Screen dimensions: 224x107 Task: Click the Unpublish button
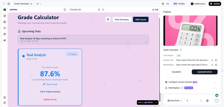pos(176,72)
